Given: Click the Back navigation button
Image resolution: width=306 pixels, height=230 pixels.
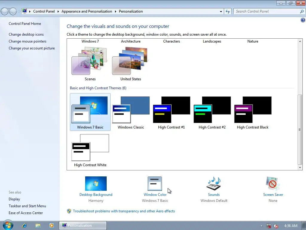Looking at the screenshot, I should tap(5, 12).
